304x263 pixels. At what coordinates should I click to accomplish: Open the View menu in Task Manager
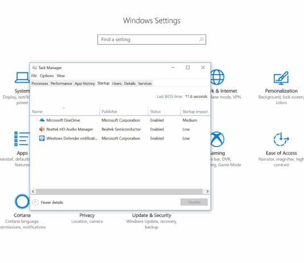[x=61, y=76]
